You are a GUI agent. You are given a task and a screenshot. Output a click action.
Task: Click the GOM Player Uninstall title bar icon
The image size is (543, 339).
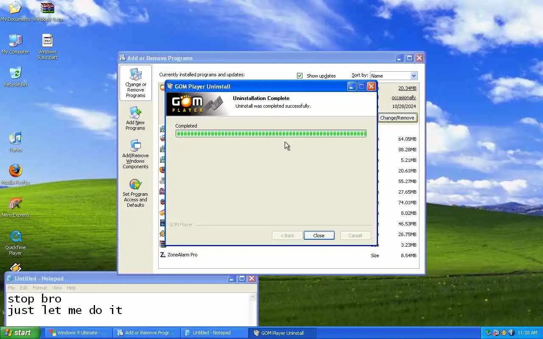[170, 86]
